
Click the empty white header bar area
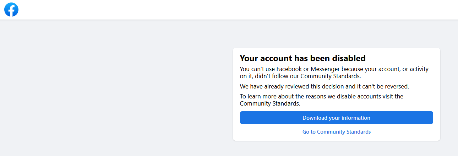(234, 10)
